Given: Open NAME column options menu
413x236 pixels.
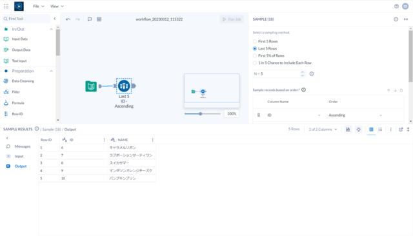Looking at the screenshot, I should tap(152, 140).
